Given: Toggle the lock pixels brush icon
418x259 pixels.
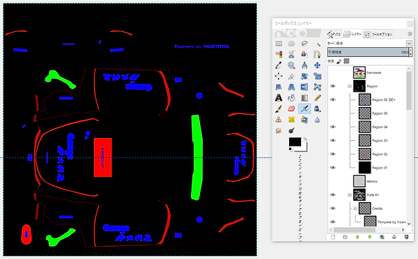Looking at the screenshot, I should coord(339,61).
